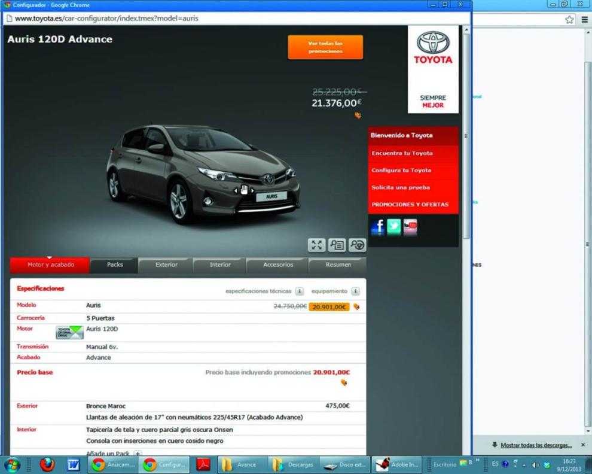Open Microsoft Word from the taskbar
This screenshot has width=592, height=474.
coord(73,464)
